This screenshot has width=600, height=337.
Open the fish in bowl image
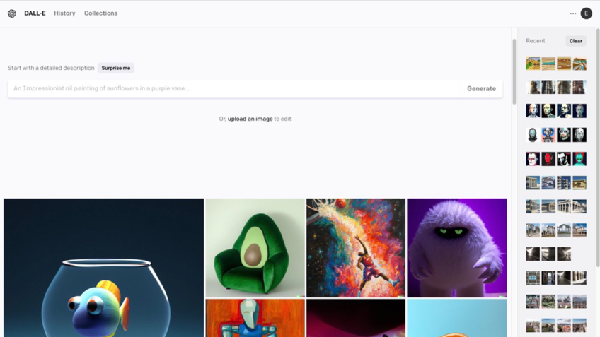(104, 268)
